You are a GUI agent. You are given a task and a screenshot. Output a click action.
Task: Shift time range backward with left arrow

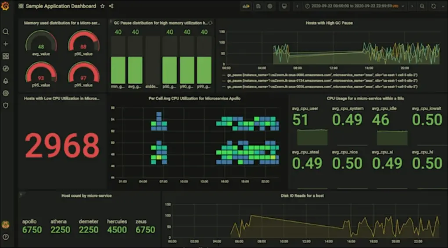tap(297, 6)
